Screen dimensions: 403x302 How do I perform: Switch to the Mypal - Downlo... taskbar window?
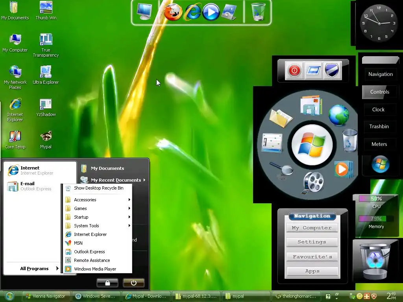146,296
